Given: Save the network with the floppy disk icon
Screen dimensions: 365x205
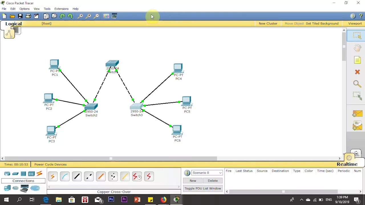Looking at the screenshot, I should click(20, 16).
